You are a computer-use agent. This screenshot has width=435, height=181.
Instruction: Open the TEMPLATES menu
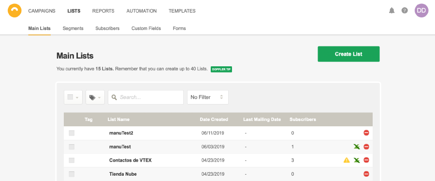click(182, 11)
